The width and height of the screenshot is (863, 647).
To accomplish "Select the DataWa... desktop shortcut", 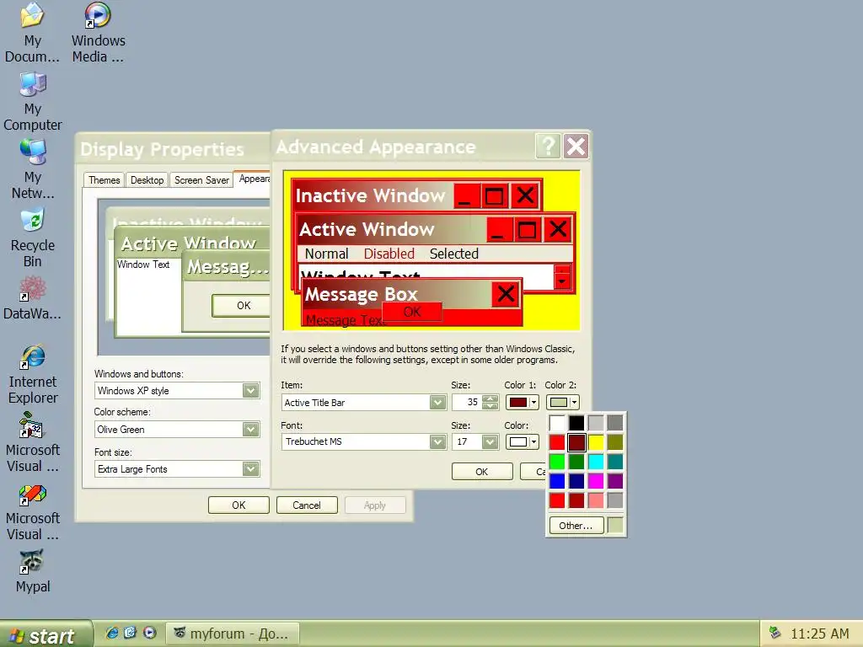I will coord(33,299).
